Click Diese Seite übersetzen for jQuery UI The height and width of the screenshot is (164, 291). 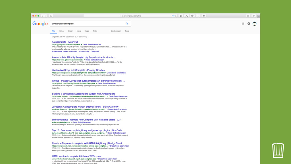coord(92,45)
